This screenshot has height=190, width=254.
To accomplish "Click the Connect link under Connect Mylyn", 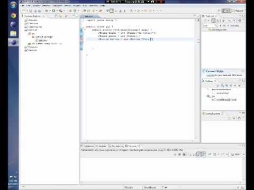I will (211, 75).
